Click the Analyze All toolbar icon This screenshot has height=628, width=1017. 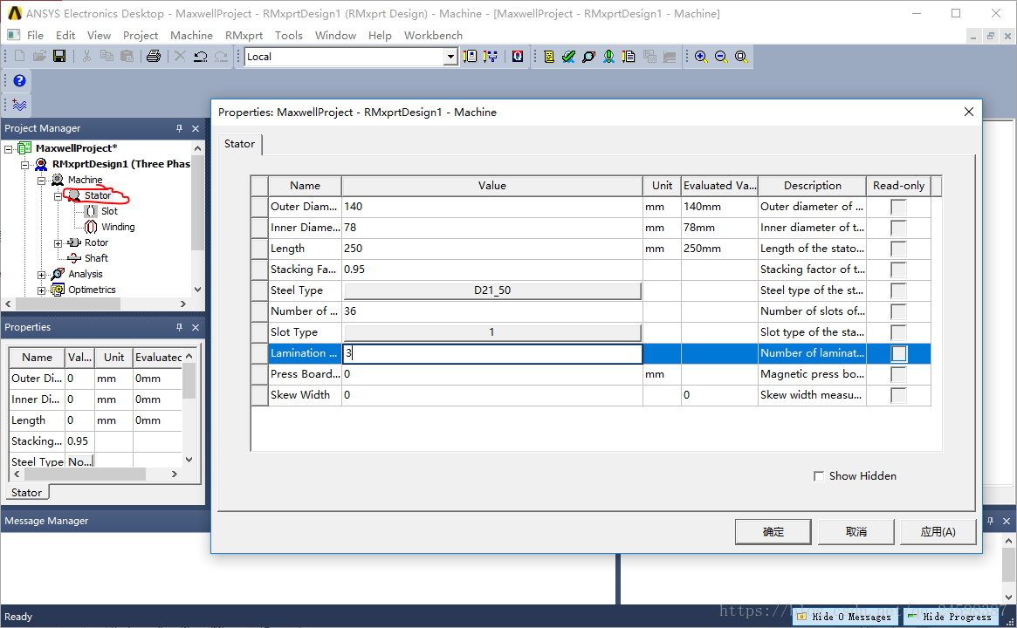[x=589, y=57]
